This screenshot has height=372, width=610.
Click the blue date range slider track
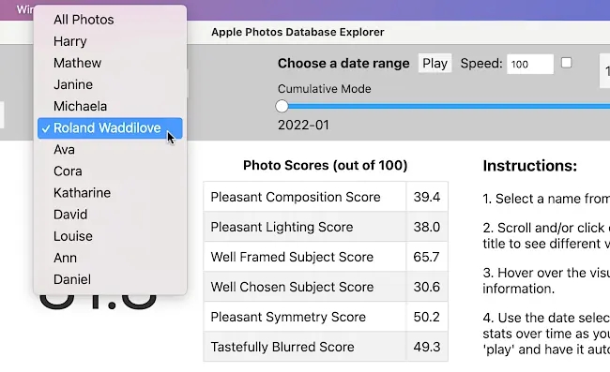[x=448, y=106]
